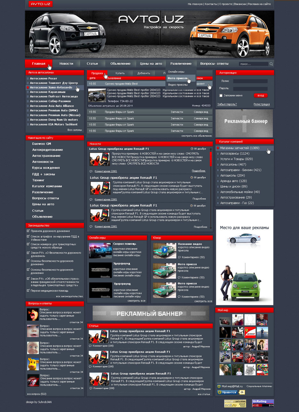Image resolution: width=299 pixels, height=412 pixels.
Task: Click смотреть все объявление link
Action: coord(197,136)
